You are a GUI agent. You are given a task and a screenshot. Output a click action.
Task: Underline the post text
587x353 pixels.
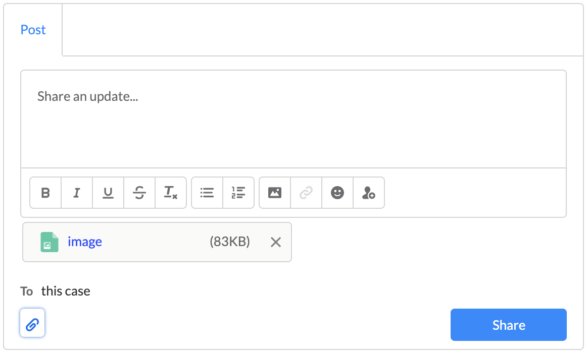(x=108, y=193)
